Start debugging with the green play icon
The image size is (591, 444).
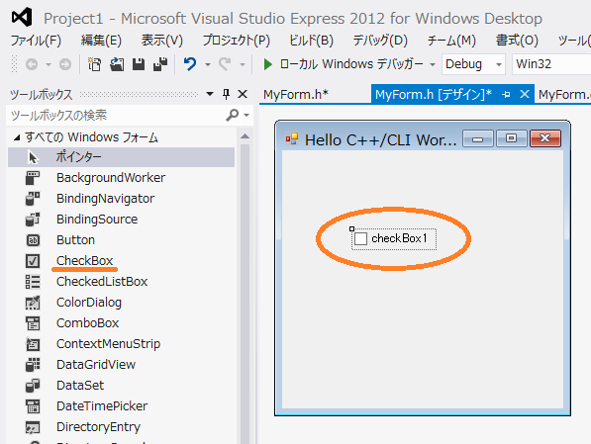[268, 64]
